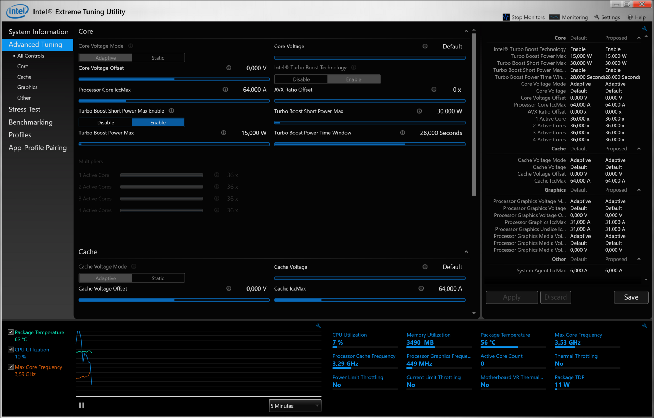Click wrench icon above the monitoring graph

point(318,326)
